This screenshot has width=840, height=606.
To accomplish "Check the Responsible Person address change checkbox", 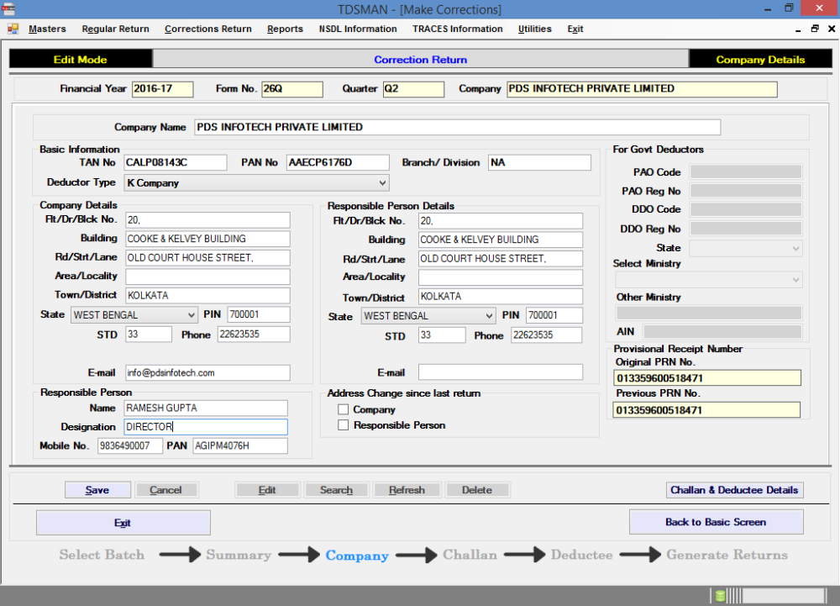I will point(343,424).
